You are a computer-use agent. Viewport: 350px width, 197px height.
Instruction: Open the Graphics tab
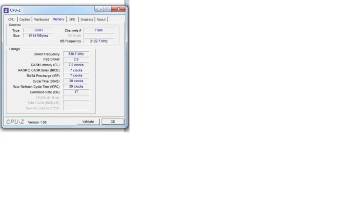(x=87, y=19)
